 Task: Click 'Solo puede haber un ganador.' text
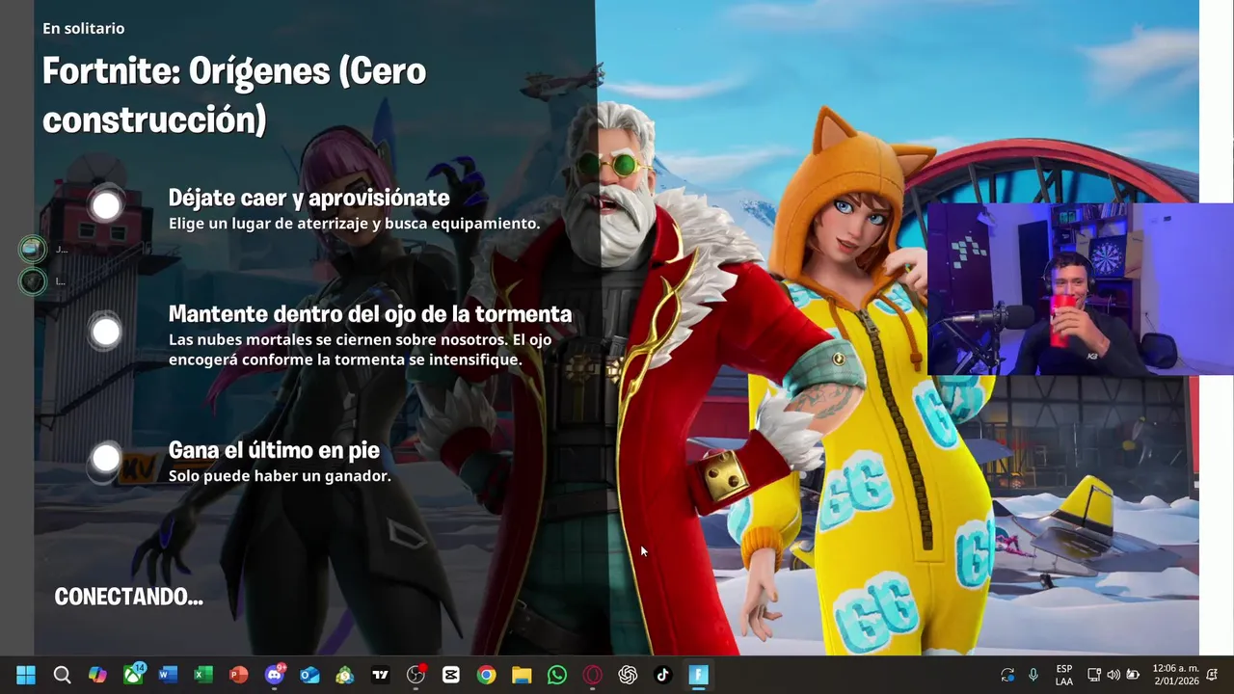280,476
